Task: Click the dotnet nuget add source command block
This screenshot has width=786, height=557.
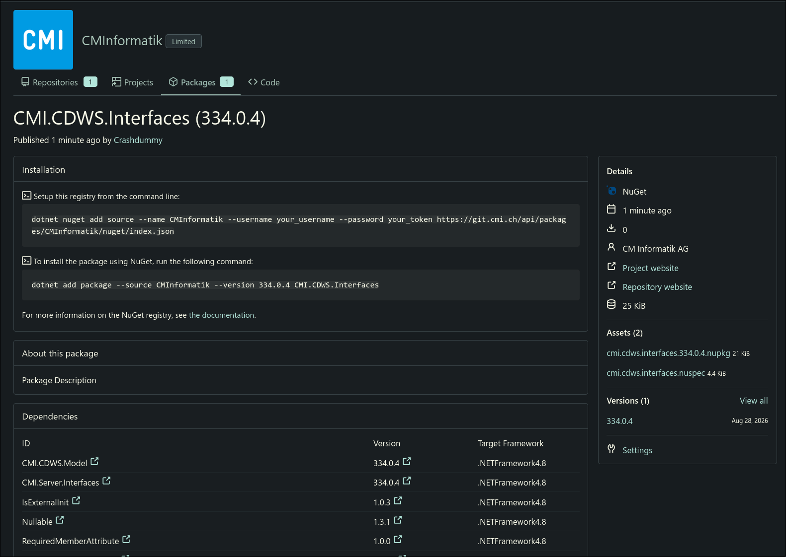Action: pyautogui.click(x=301, y=225)
